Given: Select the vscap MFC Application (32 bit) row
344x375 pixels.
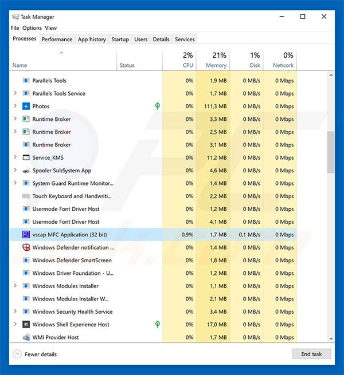Looking at the screenshot, I should point(153,235).
